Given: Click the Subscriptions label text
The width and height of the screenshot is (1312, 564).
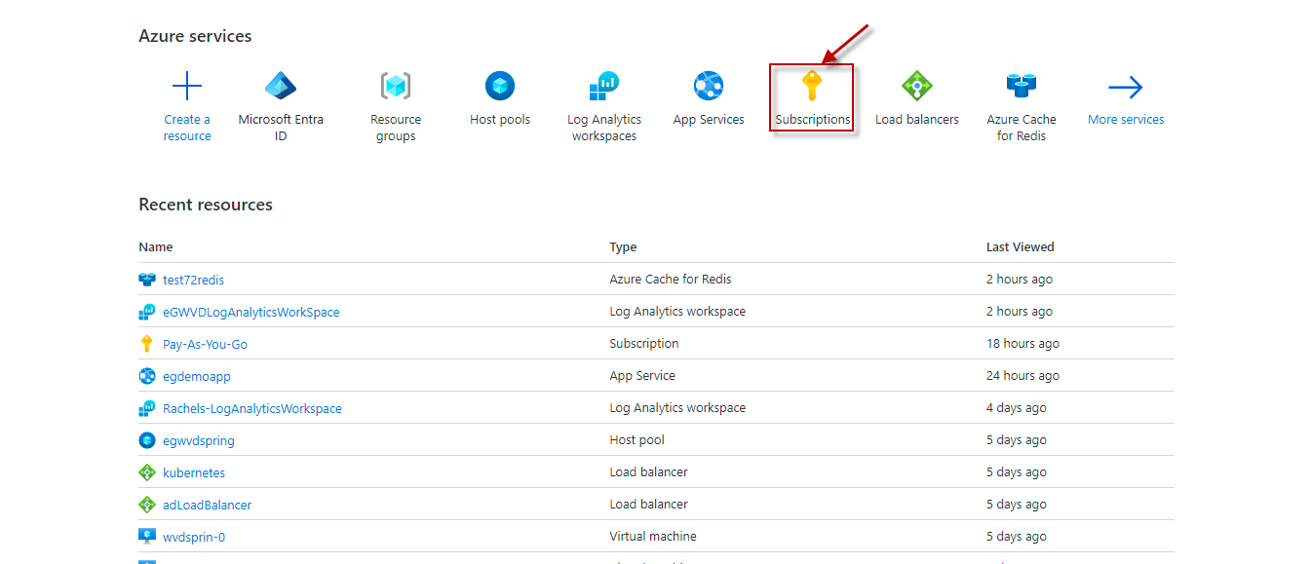Looking at the screenshot, I should click(813, 120).
